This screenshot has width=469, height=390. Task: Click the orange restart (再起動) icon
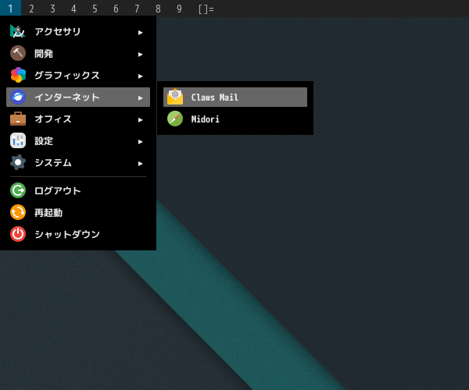point(18,212)
